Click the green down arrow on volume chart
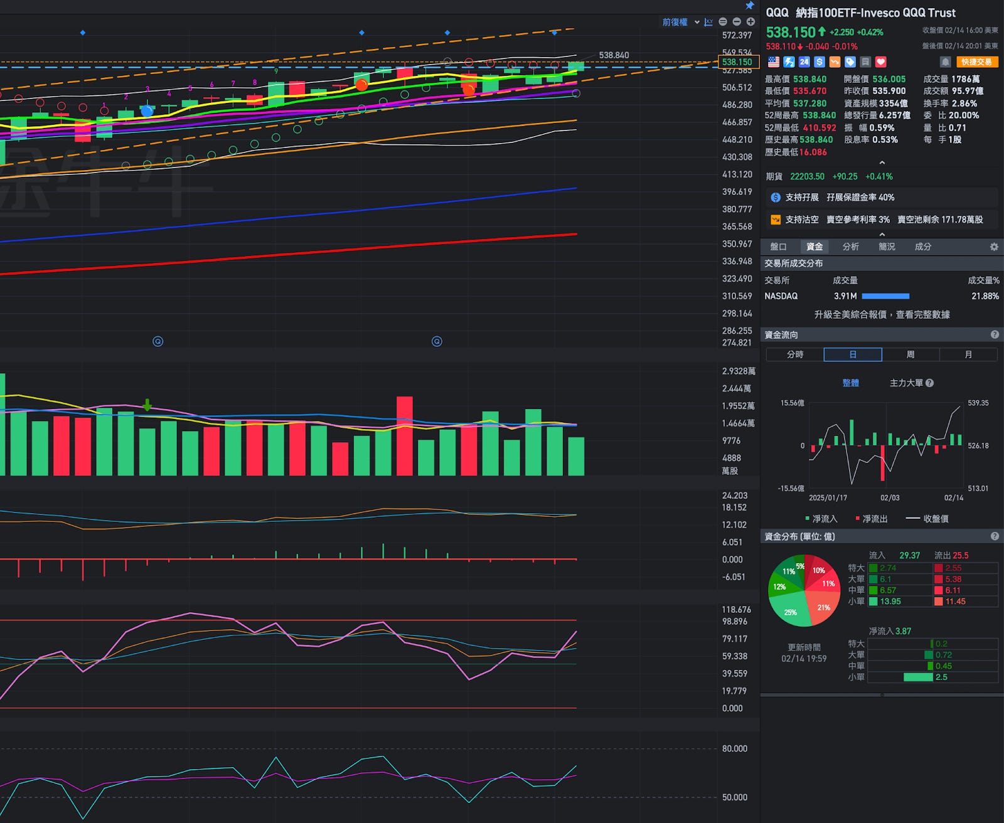The height and width of the screenshot is (823, 1004). coord(147,405)
